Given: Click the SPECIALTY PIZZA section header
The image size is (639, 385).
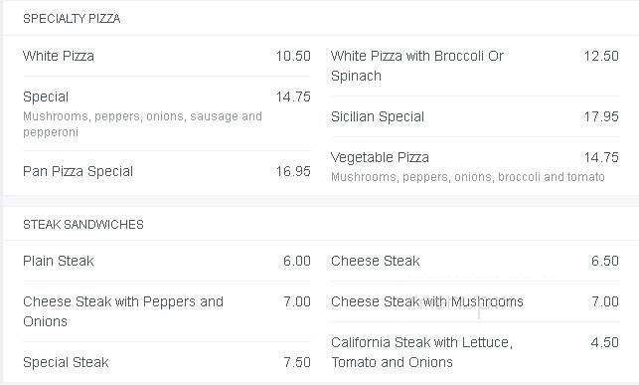Looking at the screenshot, I should tap(72, 19).
